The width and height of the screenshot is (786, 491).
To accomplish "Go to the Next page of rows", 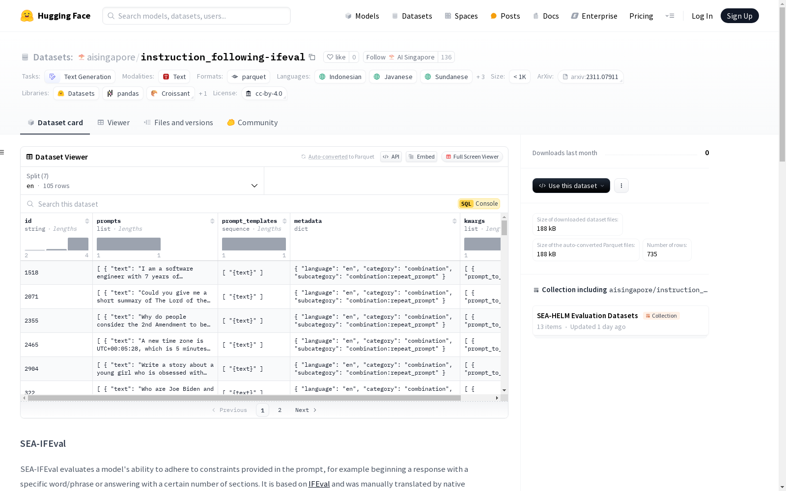I will pyautogui.click(x=306, y=410).
